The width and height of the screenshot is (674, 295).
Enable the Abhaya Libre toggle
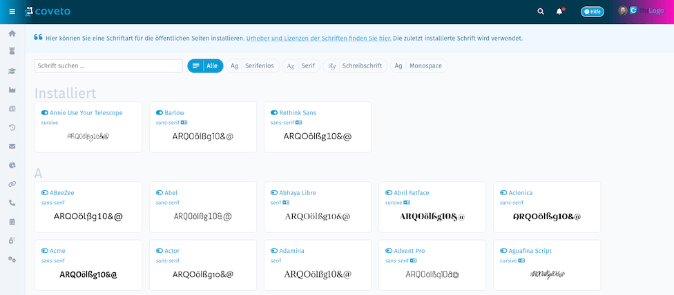[274, 193]
